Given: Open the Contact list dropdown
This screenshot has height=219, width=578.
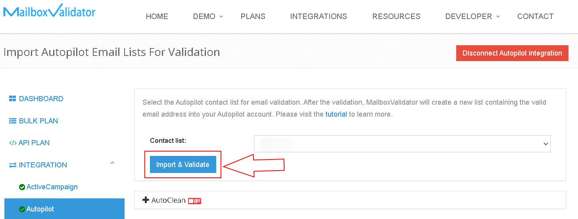Looking at the screenshot, I should pyautogui.click(x=402, y=144).
